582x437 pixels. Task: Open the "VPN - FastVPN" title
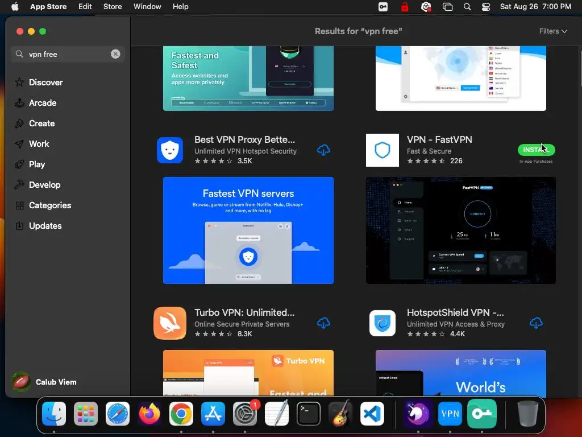[x=439, y=140]
